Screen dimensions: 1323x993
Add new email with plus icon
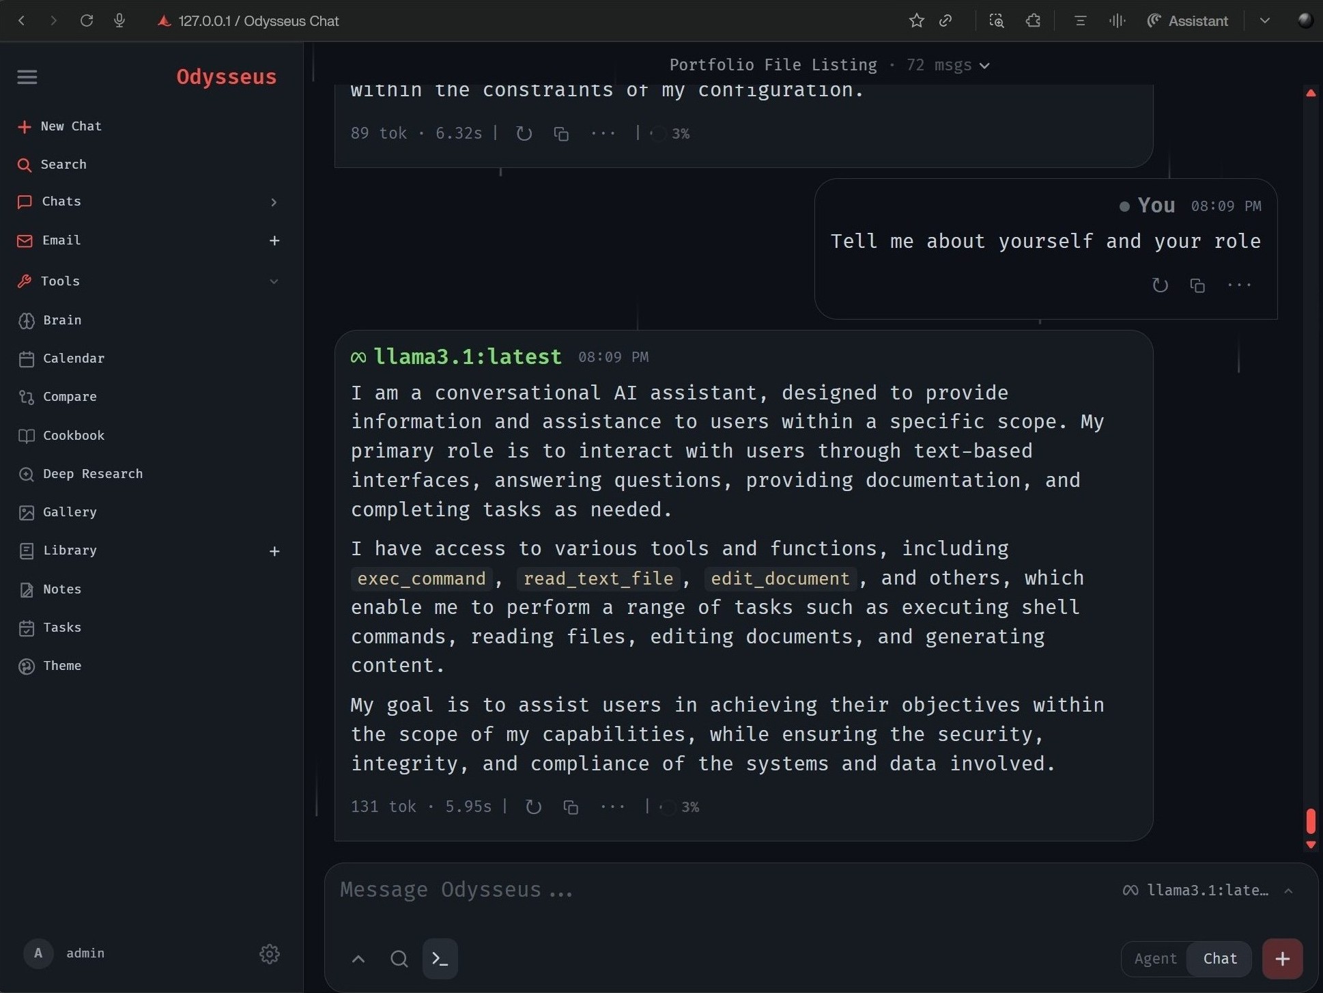point(274,240)
